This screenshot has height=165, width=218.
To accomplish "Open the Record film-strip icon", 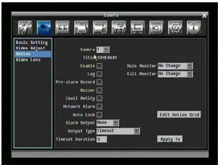I will point(62,27).
